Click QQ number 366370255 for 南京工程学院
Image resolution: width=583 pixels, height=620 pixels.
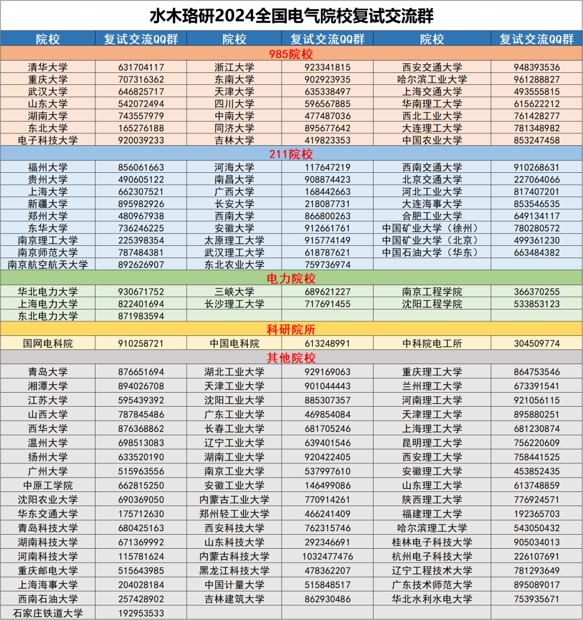tap(537, 292)
